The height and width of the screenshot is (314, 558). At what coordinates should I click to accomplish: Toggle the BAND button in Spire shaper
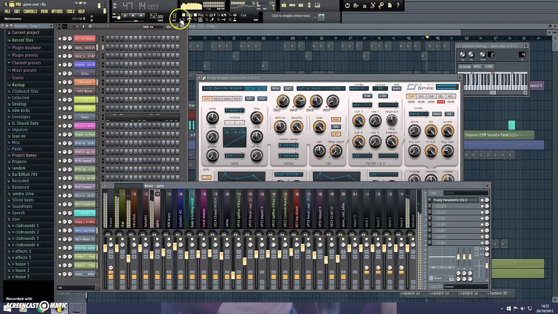pyautogui.click(x=437, y=114)
